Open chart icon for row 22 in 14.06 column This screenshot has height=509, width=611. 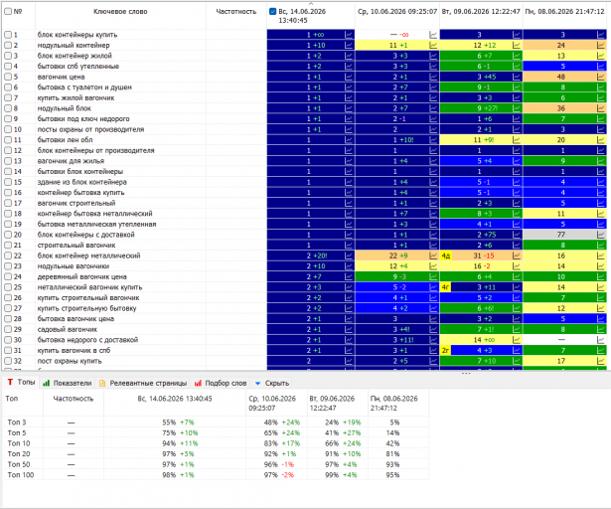(349, 255)
